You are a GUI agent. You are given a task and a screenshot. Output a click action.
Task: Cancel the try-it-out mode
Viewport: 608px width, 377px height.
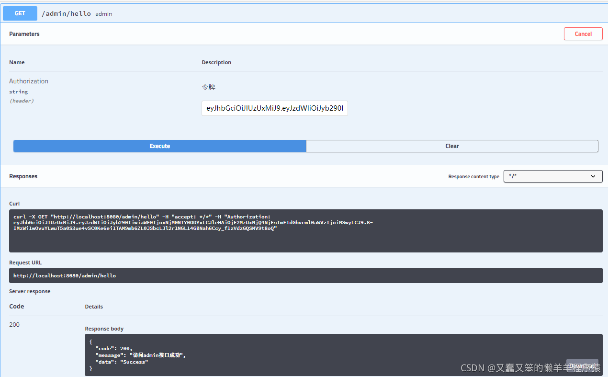point(583,34)
